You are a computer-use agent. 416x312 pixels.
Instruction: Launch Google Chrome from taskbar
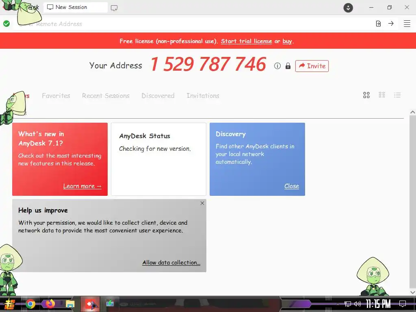(30, 304)
